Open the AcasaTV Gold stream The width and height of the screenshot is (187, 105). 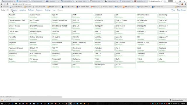coord(40,16)
